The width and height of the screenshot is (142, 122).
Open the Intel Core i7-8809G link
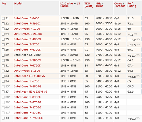[28, 87]
